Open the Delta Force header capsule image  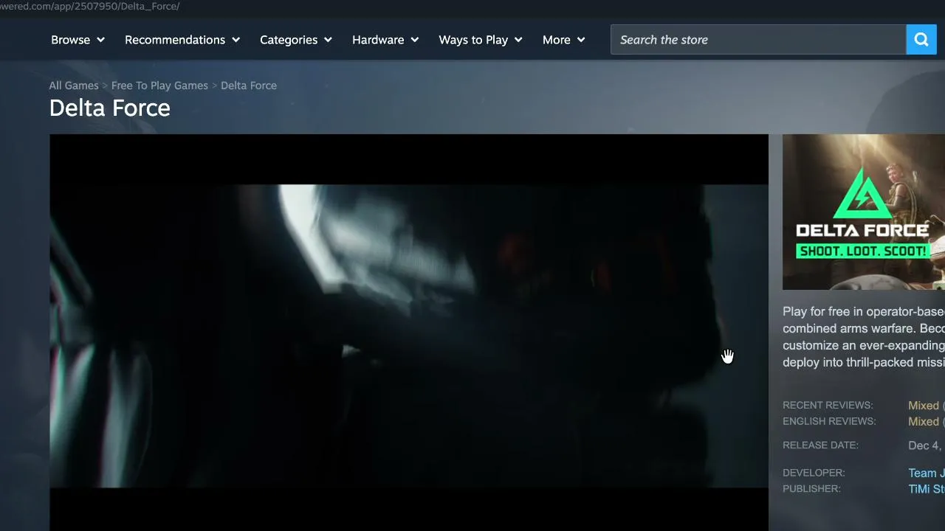[x=864, y=212]
